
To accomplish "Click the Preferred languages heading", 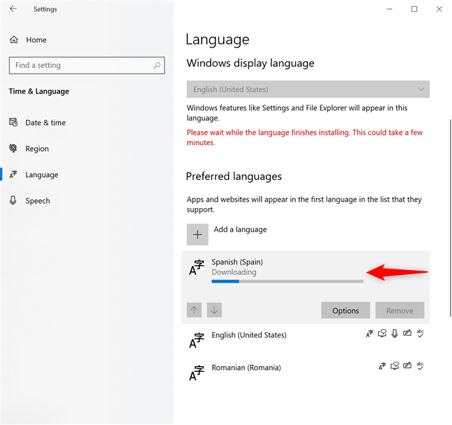I will (234, 177).
